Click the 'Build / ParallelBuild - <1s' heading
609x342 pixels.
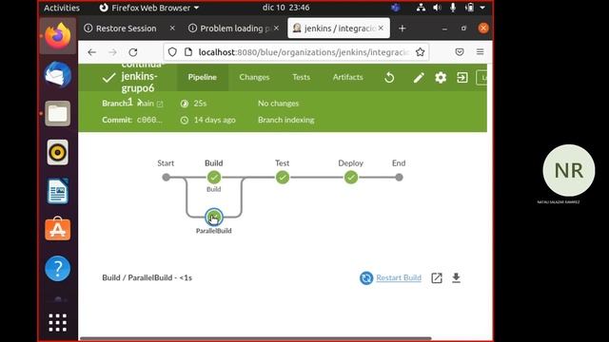coord(147,277)
